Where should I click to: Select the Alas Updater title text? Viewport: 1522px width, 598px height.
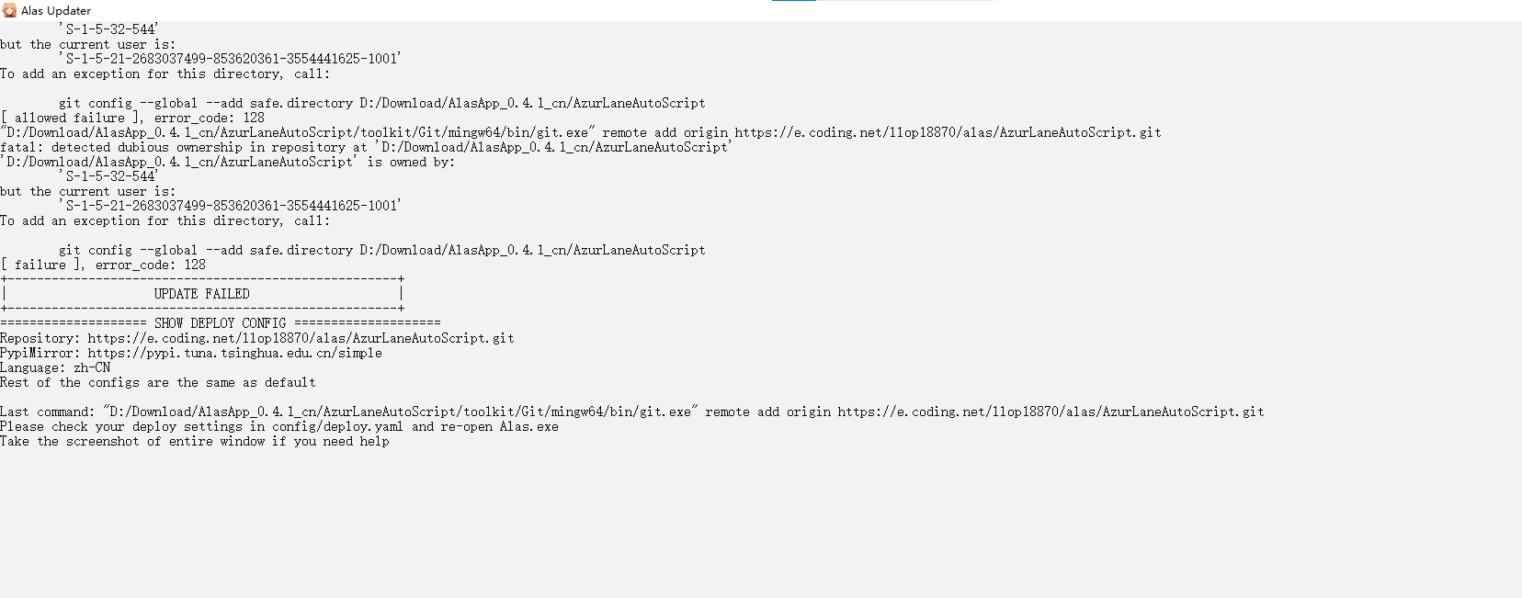point(53,10)
